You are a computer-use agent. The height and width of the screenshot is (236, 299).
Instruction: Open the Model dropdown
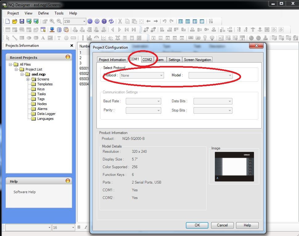click(x=211, y=75)
